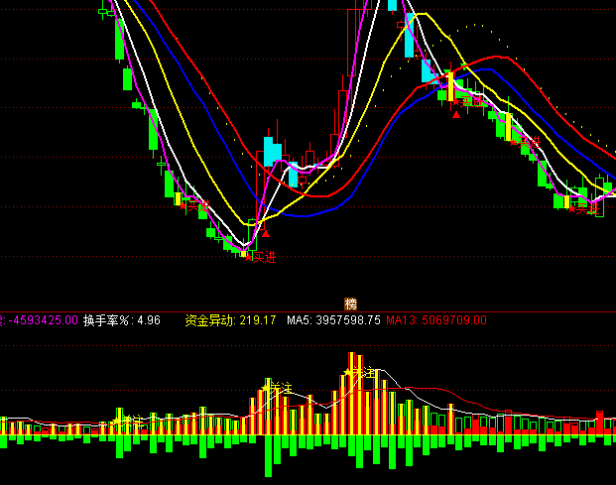Select the 资金异动 indicator label

coord(209,320)
